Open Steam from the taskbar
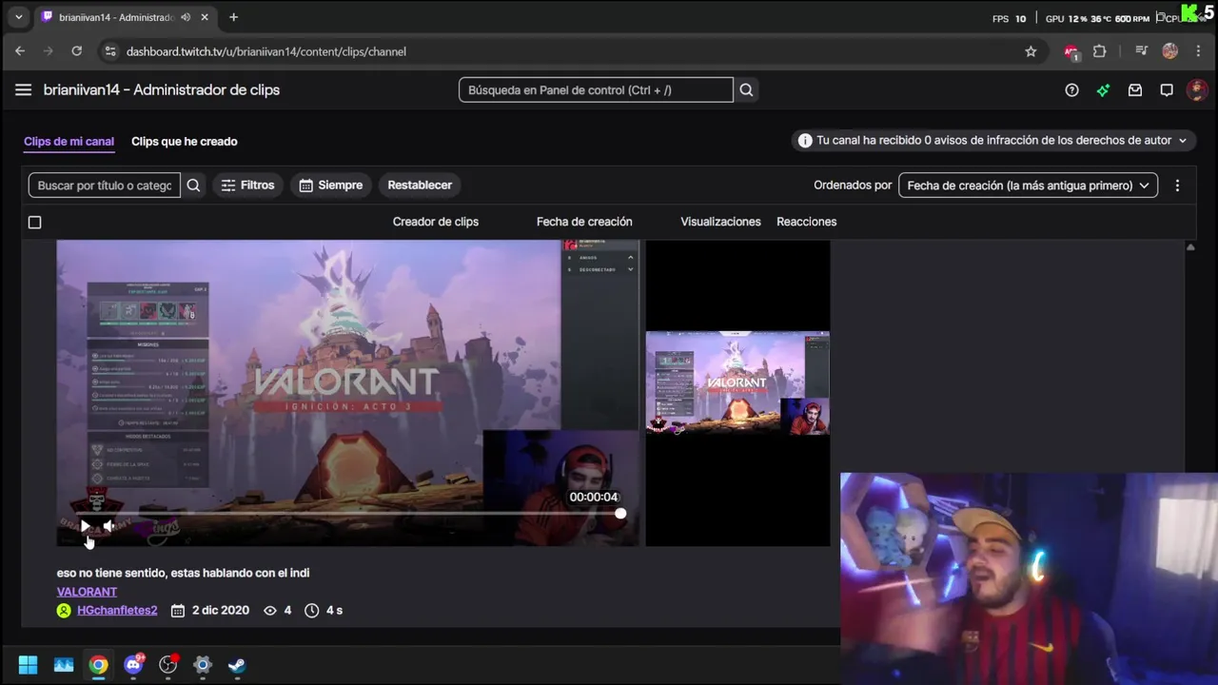The height and width of the screenshot is (685, 1218). (x=237, y=665)
